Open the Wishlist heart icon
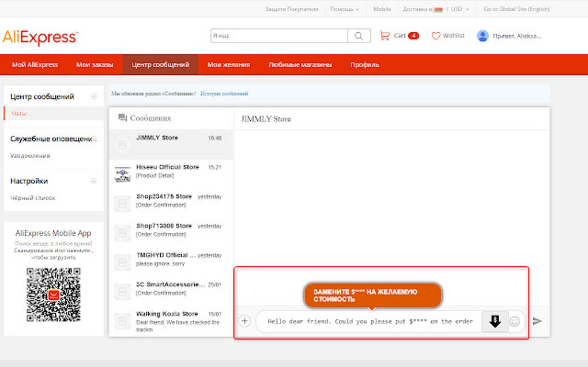Viewport: 588px width, 367px height. (x=436, y=36)
